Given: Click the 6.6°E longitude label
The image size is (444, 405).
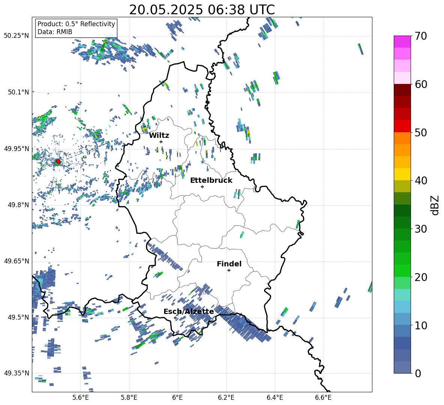Looking at the screenshot, I should 323,398.
